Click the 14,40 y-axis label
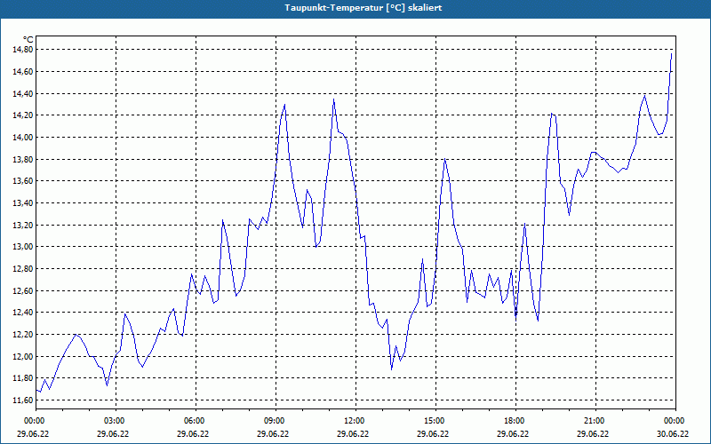 (22, 94)
